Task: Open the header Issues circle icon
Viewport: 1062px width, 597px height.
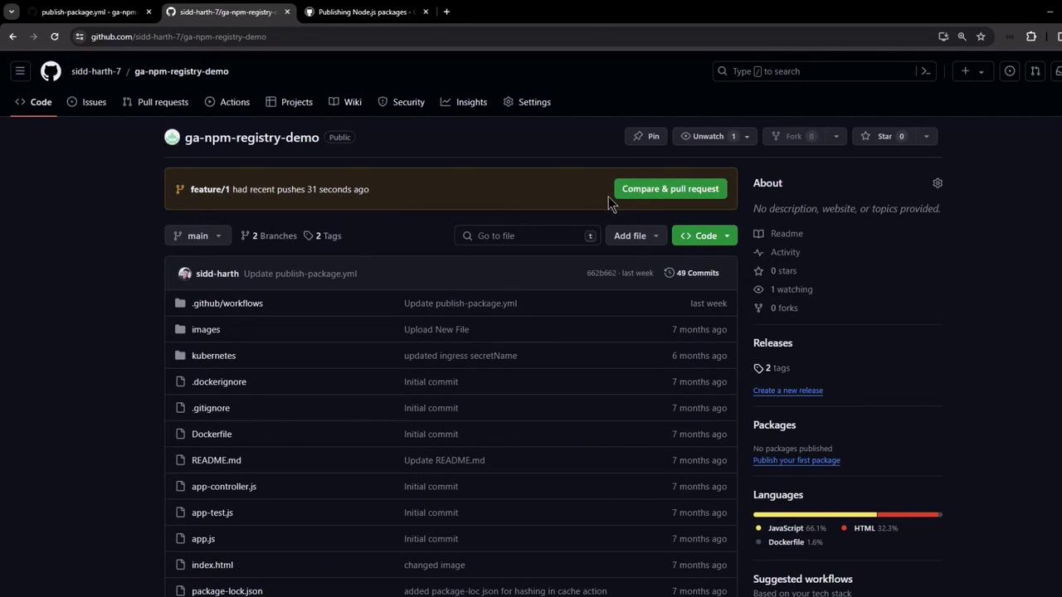Action: 1010,71
